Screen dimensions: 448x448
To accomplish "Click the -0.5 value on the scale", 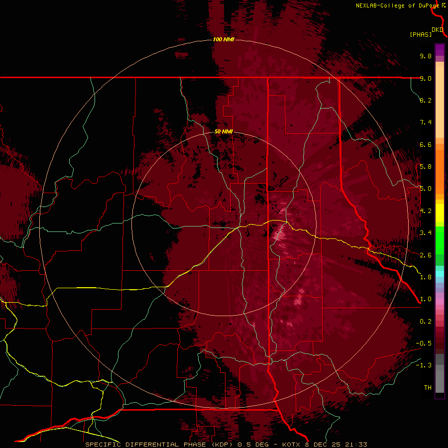I will [x=424, y=343].
